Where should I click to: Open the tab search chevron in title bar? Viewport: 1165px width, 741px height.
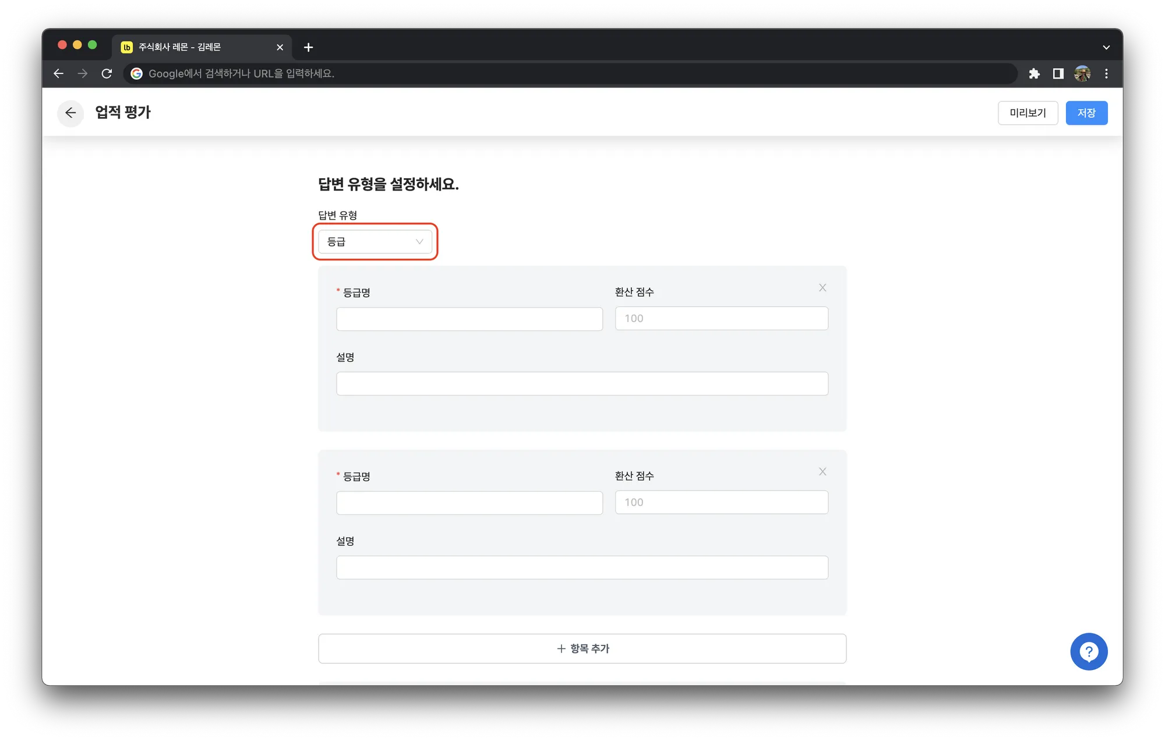point(1106,47)
